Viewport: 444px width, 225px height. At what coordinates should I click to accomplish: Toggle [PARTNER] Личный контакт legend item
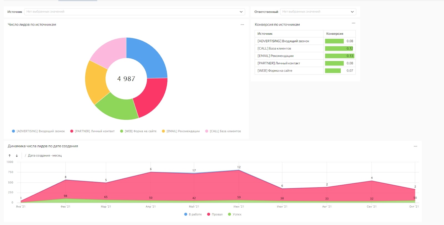coord(92,131)
